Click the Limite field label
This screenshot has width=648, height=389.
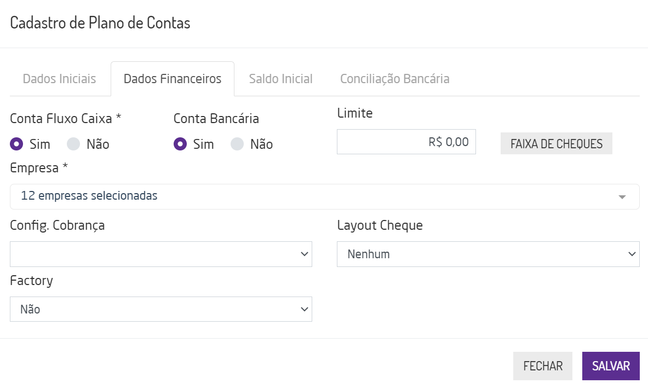tap(354, 113)
